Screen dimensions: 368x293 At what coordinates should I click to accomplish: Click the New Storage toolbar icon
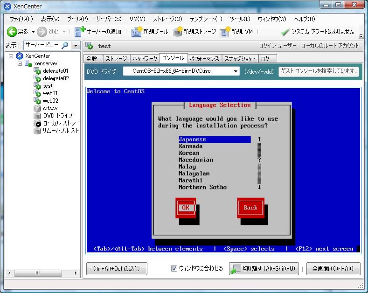tap(178, 32)
